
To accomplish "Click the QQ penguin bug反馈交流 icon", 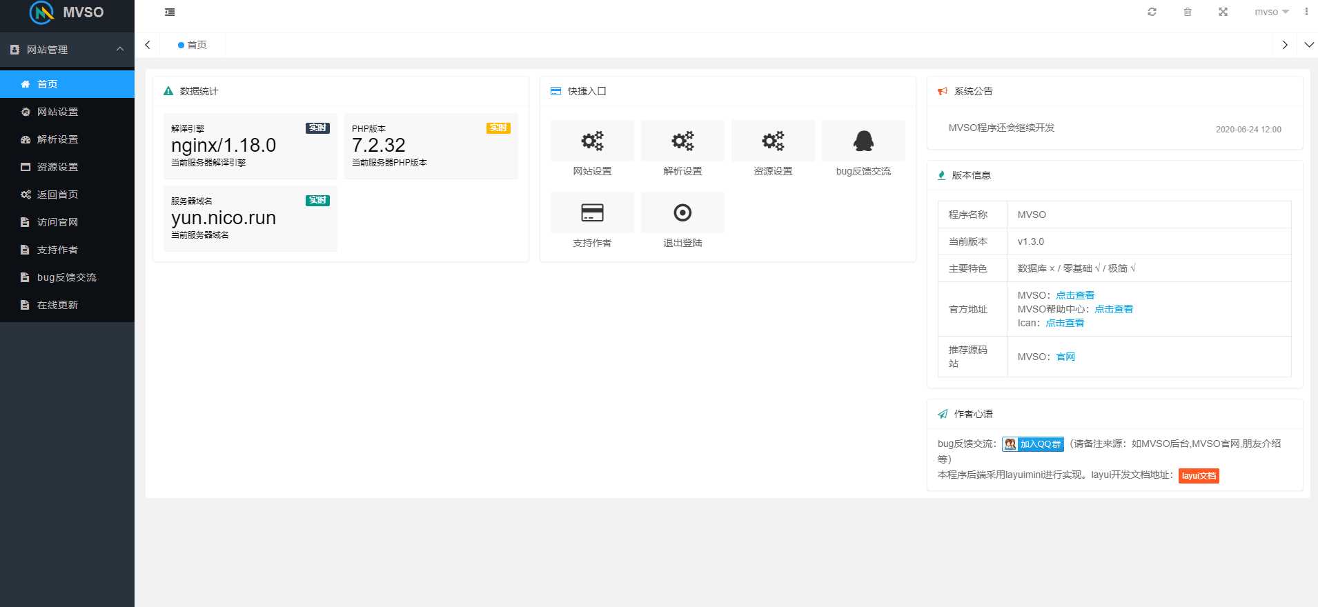I will point(863,141).
